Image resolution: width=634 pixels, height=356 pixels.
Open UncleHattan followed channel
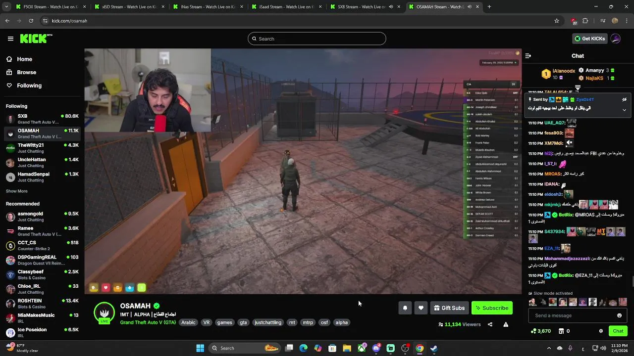[42, 163]
